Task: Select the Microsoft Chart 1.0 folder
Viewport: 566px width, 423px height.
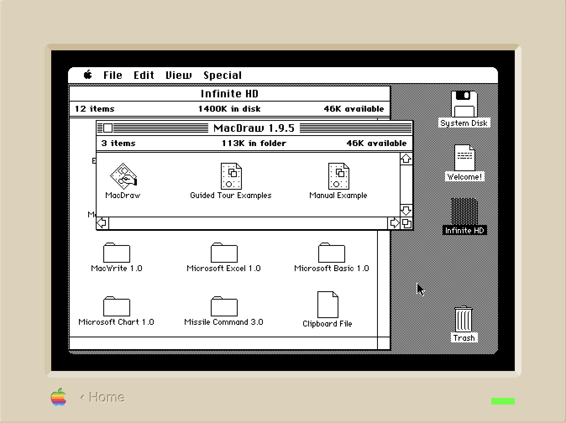Action: (x=117, y=306)
